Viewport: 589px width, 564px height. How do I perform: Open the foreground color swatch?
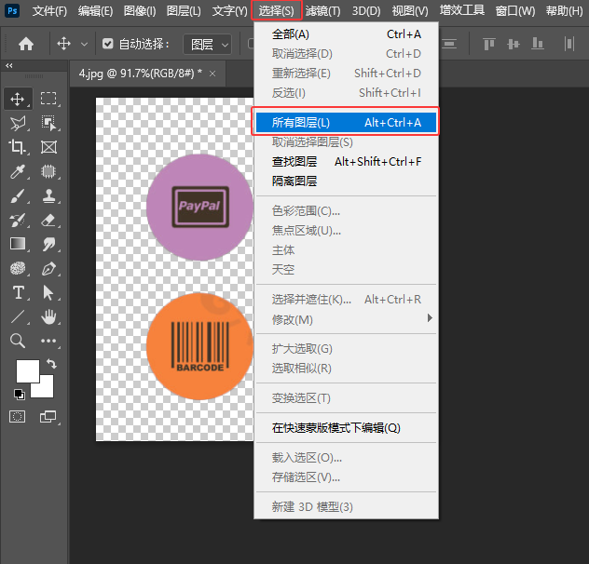27,370
